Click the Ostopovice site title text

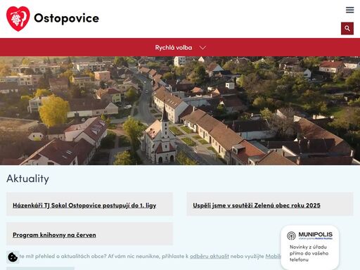pos(67,18)
